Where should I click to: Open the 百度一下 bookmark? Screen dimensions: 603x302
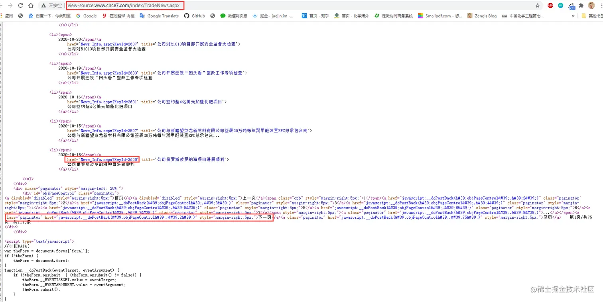[49, 16]
